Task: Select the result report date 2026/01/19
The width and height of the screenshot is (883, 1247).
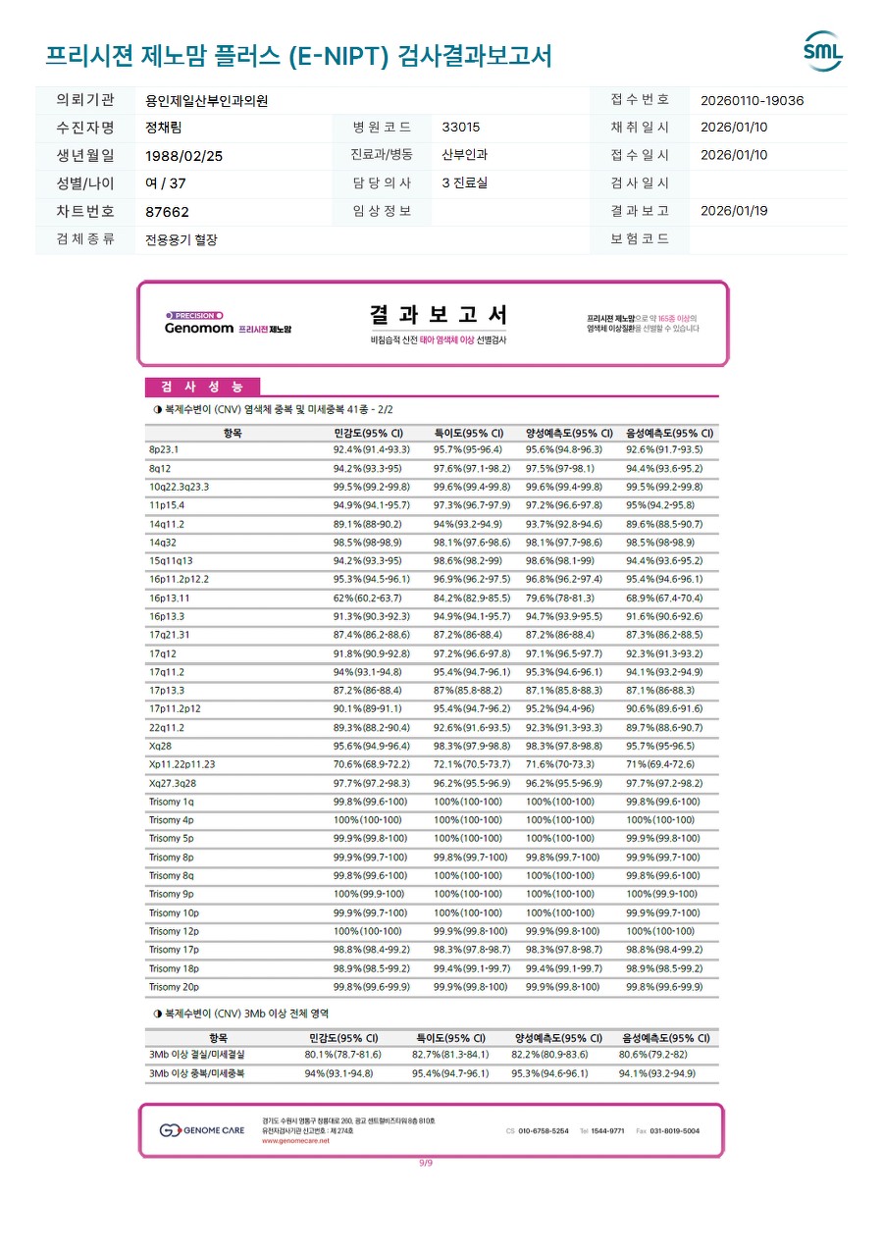Action: click(x=734, y=211)
